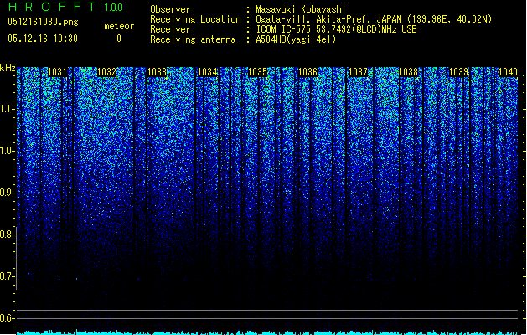Click the 0.8 frequency axis label

pos(7,234)
